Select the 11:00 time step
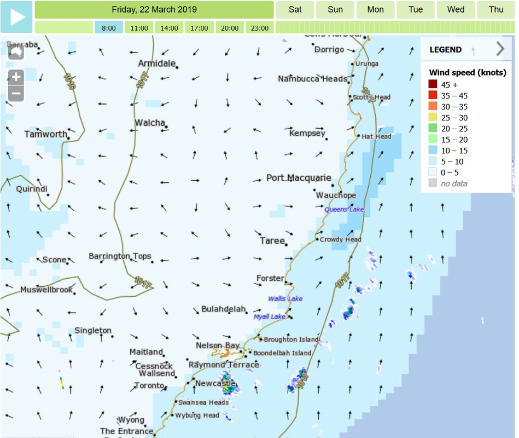 point(139,28)
